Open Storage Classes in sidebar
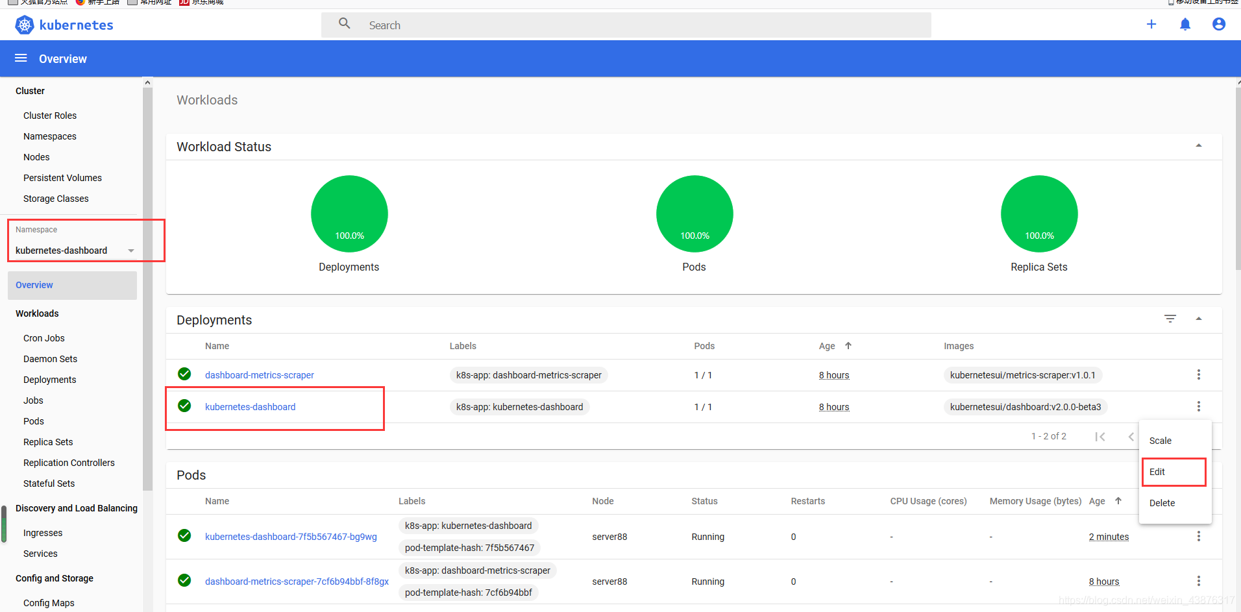The width and height of the screenshot is (1241, 612). coord(56,199)
